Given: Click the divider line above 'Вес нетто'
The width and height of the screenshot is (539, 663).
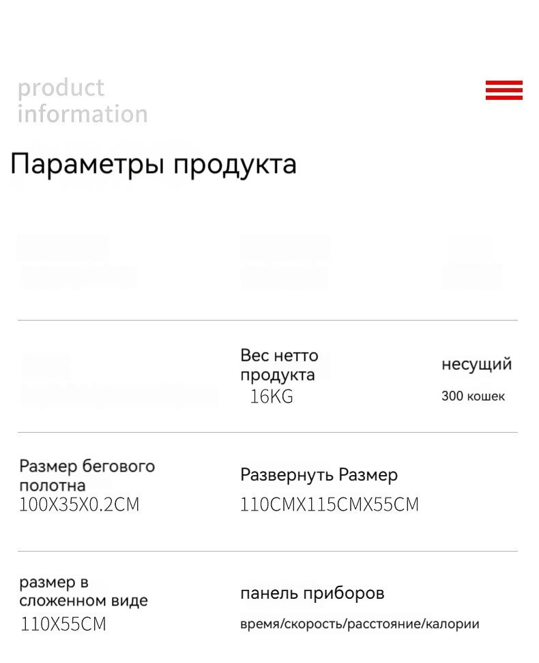Looking at the screenshot, I should pos(267,320).
